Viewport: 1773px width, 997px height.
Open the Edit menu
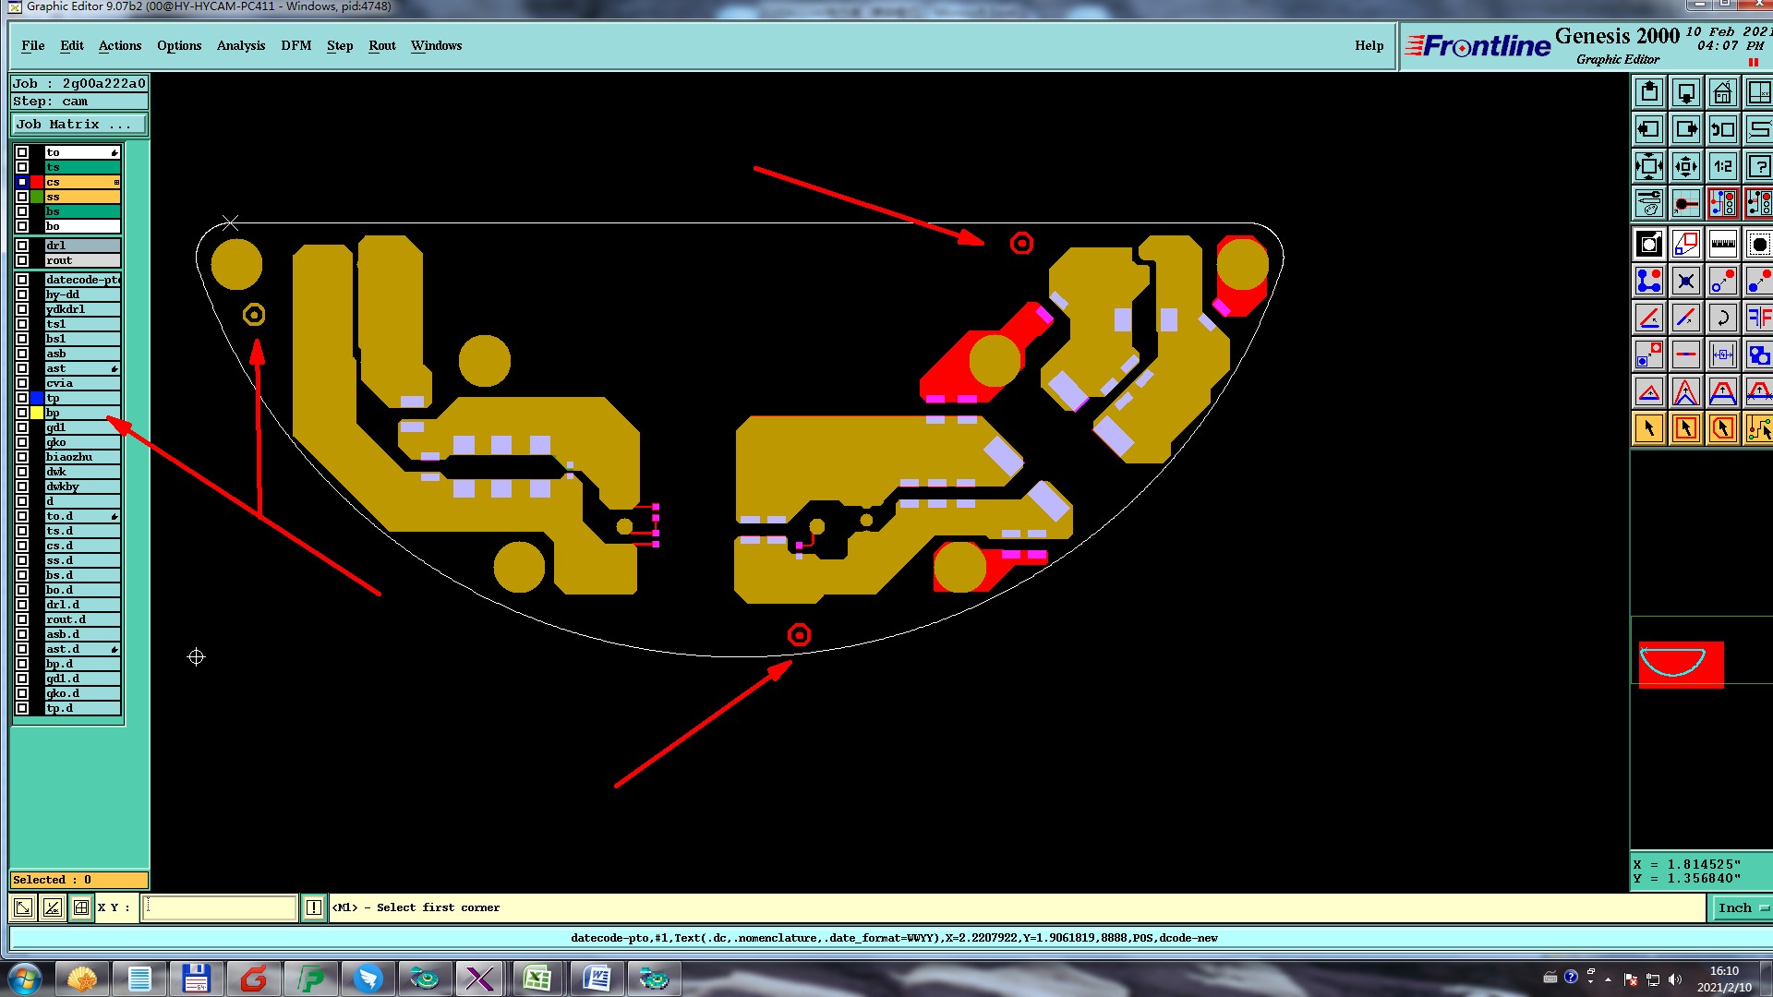point(72,45)
